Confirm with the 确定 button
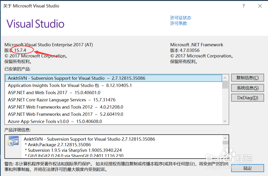268x176 pixels. (247, 168)
